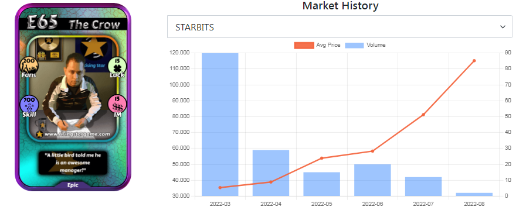This screenshot has height=224, width=526.
Task: Click the Market History heading
Action: 340,6
